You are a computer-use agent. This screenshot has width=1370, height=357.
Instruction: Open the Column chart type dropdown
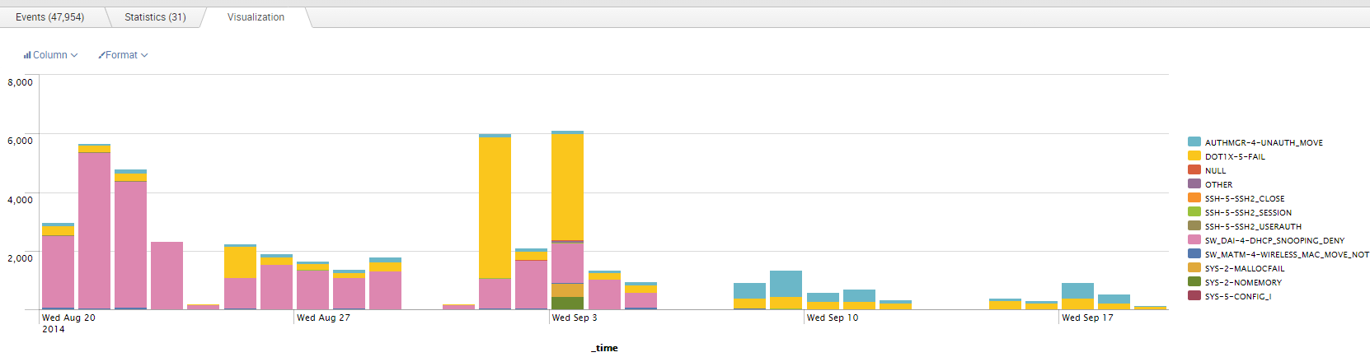tap(51, 55)
